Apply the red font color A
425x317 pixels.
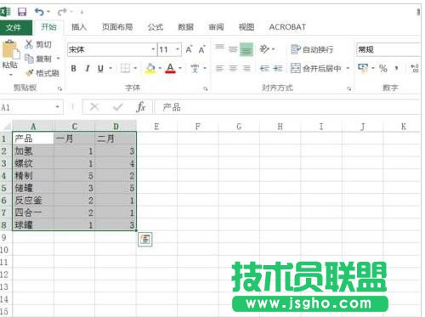point(170,68)
